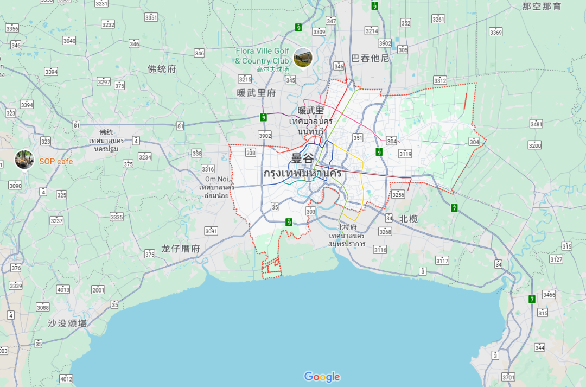Click road shield 3256

click(x=398, y=194)
